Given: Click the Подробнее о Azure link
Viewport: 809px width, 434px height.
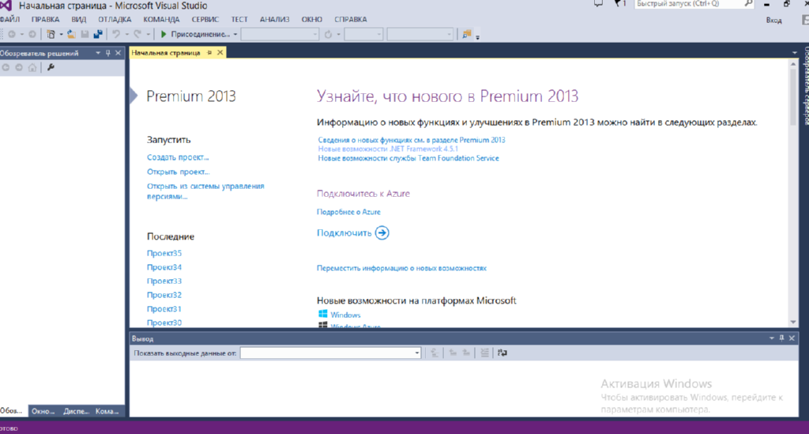Looking at the screenshot, I should 348,212.
